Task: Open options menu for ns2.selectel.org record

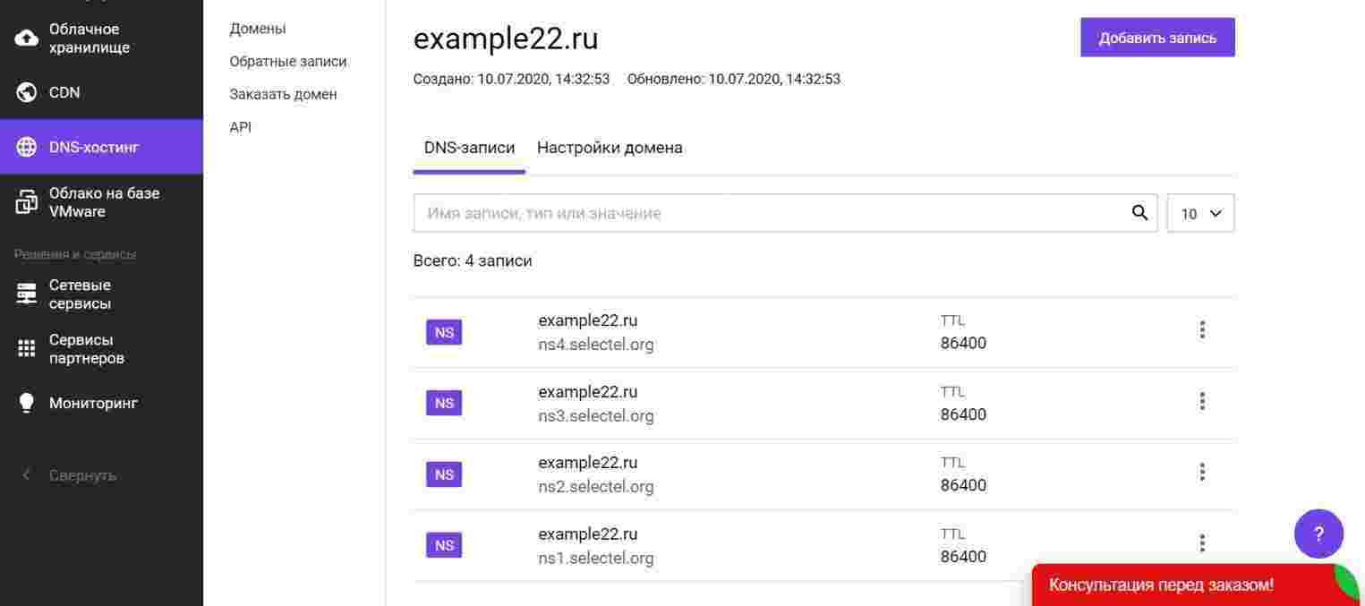Action: coord(1202,472)
